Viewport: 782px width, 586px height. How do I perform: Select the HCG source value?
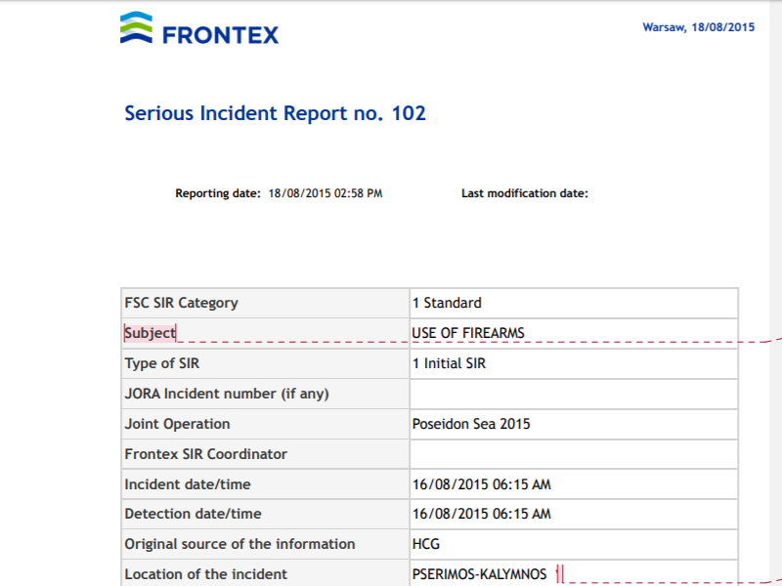[426, 544]
